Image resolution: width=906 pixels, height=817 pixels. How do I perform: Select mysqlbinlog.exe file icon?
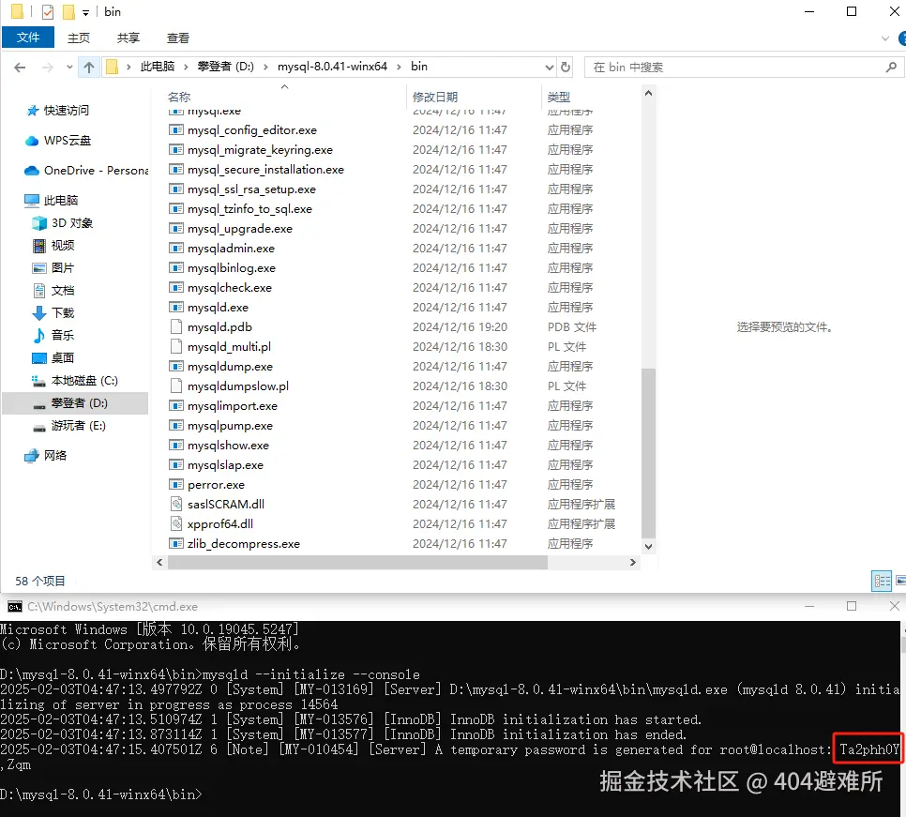point(176,267)
